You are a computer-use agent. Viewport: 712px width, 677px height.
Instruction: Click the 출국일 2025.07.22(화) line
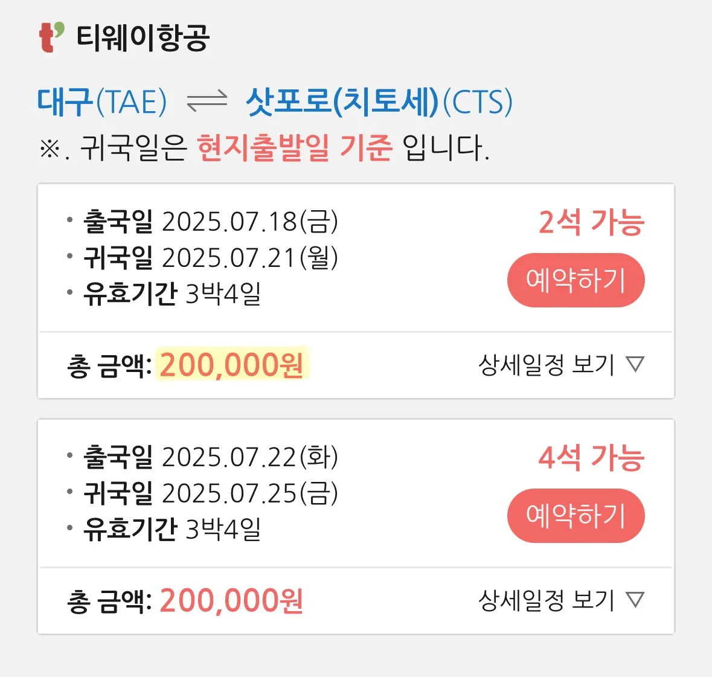pyautogui.click(x=210, y=457)
